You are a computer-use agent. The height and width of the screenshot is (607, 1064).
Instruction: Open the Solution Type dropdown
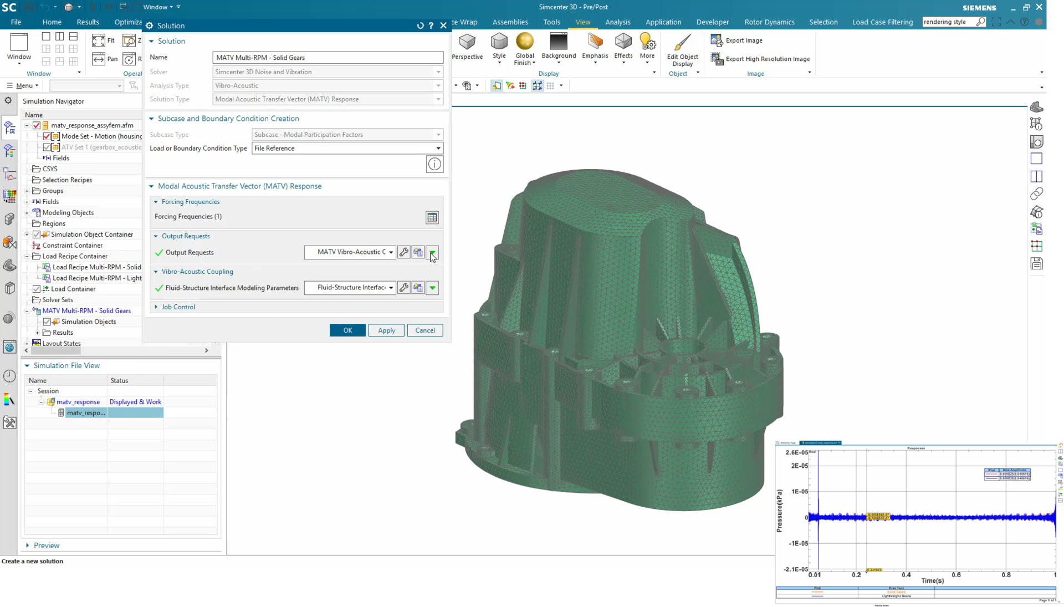(438, 99)
